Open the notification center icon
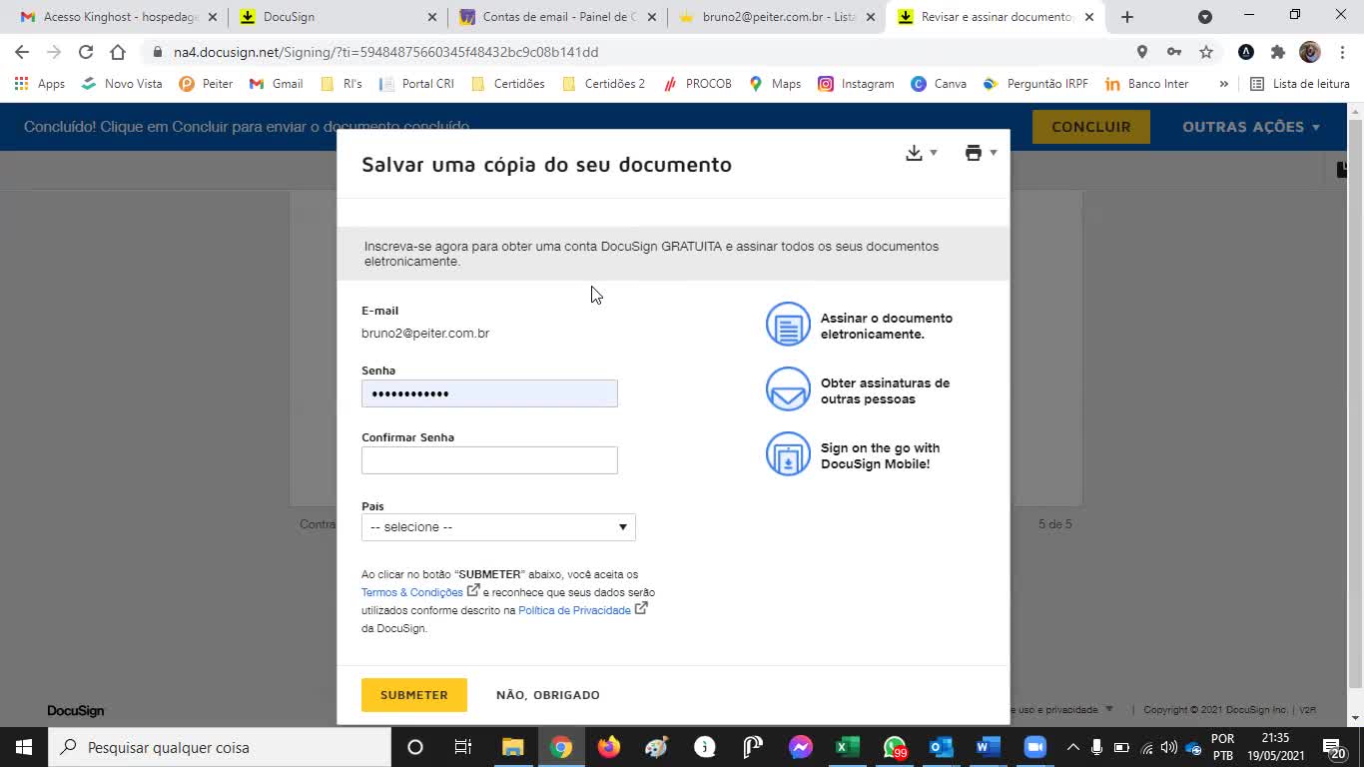The image size is (1364, 767). point(1335,747)
